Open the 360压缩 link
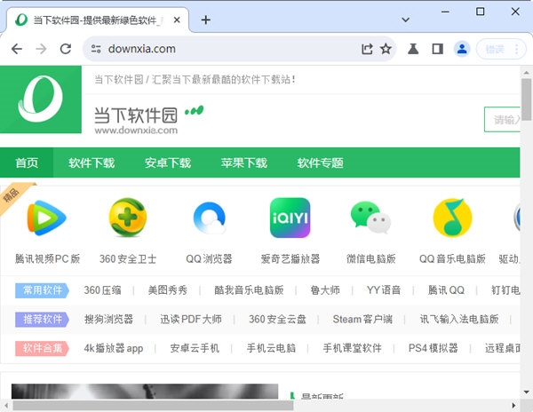Screen dimensions: 533x412 [x=102, y=290]
